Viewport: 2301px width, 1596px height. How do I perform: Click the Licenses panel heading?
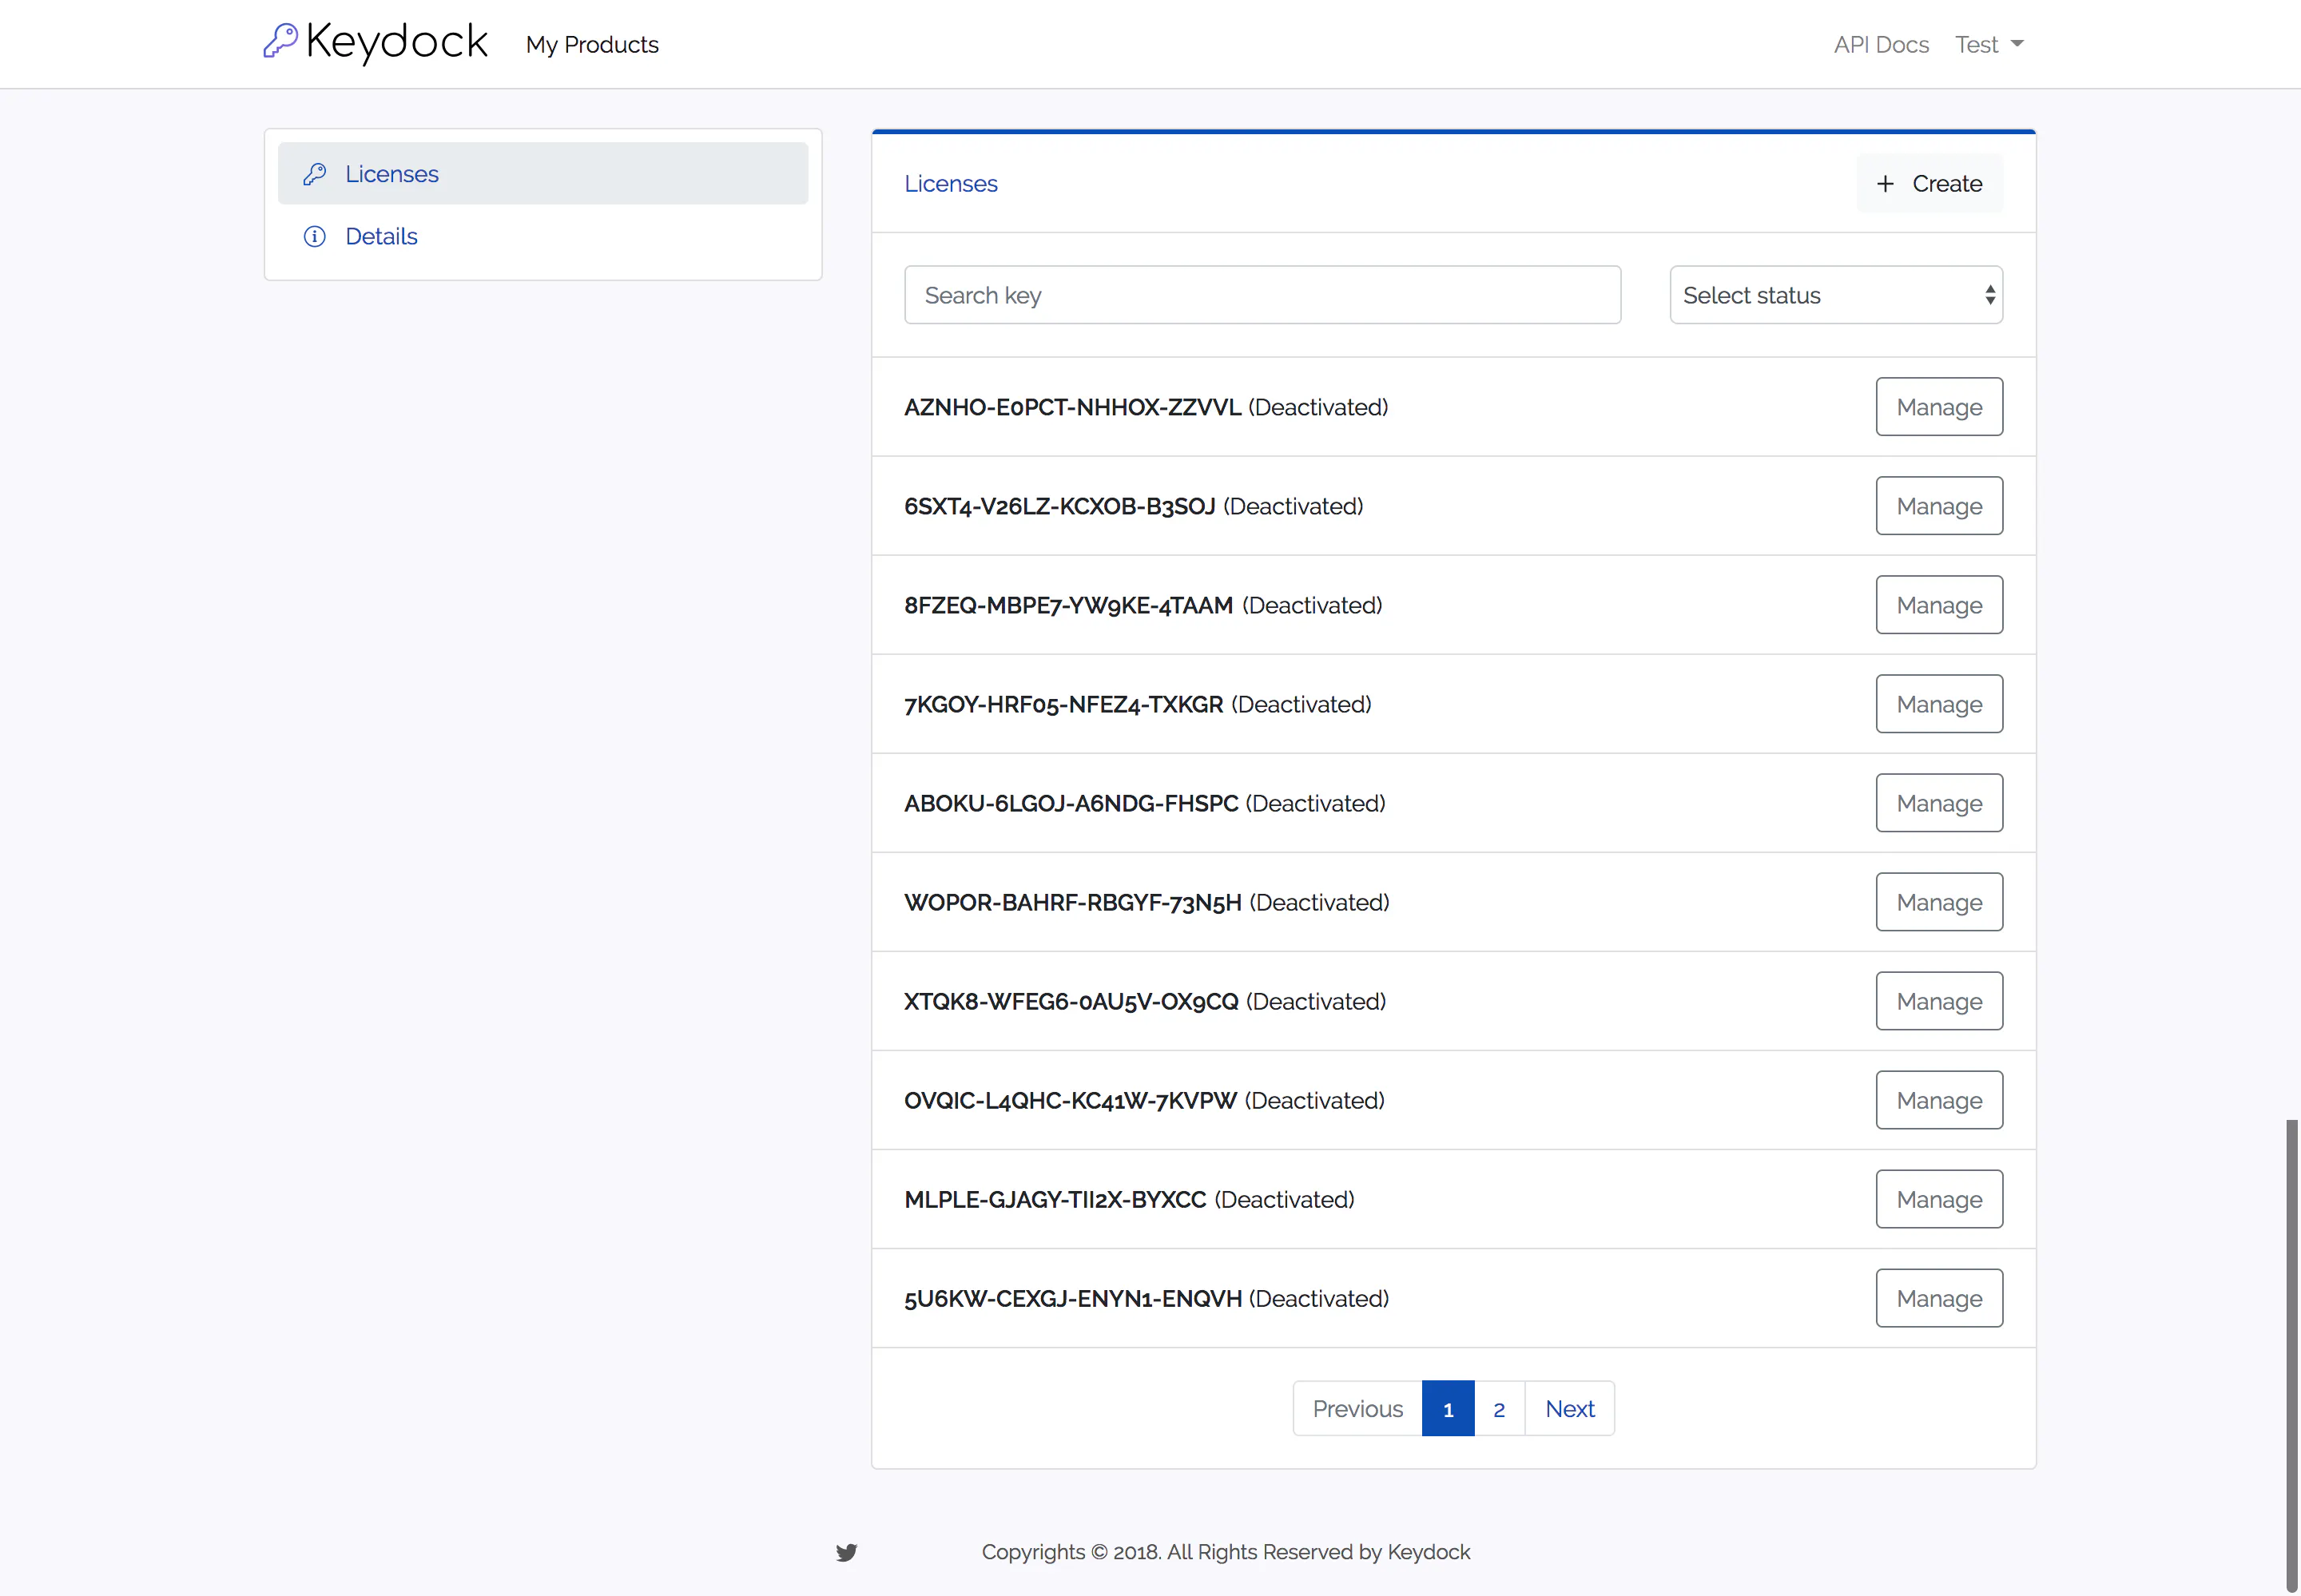[951, 184]
